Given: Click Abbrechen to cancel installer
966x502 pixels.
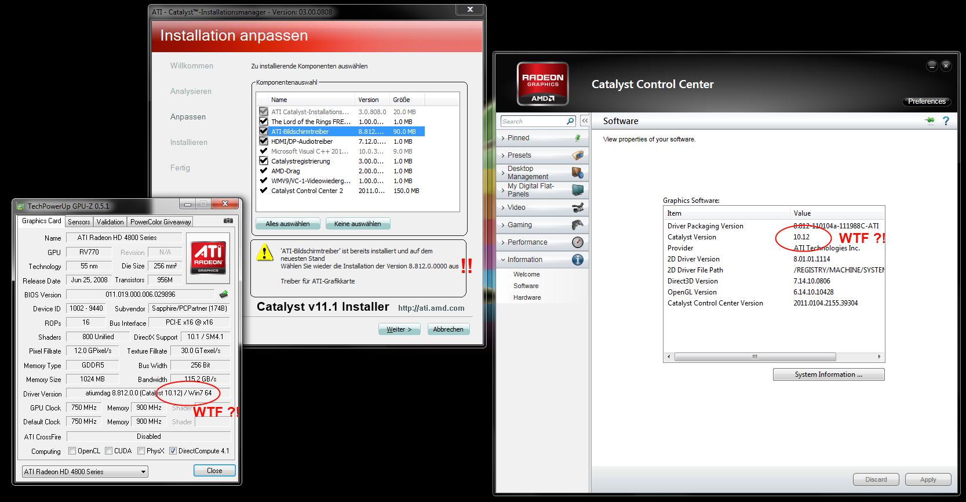Looking at the screenshot, I should pos(448,329).
